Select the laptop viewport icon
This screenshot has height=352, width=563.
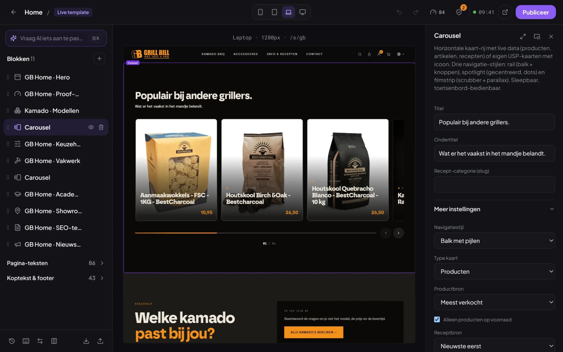[x=288, y=12]
